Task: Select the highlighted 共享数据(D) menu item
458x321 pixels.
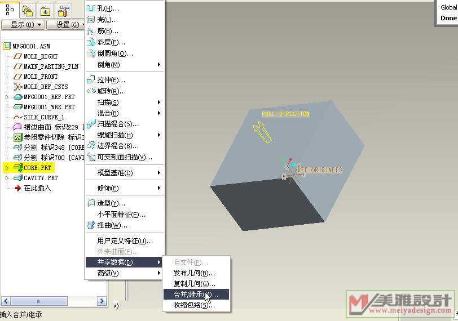Action: 124,262
